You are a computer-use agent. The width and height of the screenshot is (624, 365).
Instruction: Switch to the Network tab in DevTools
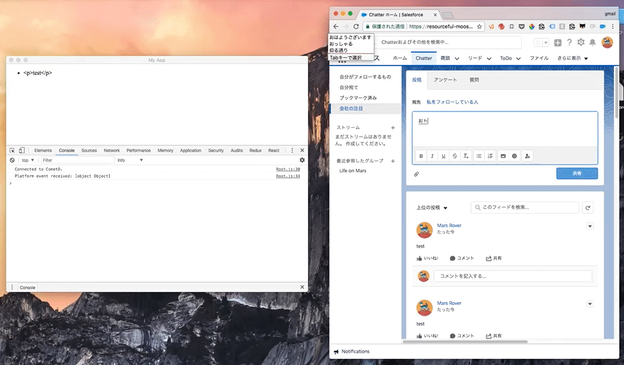click(111, 151)
